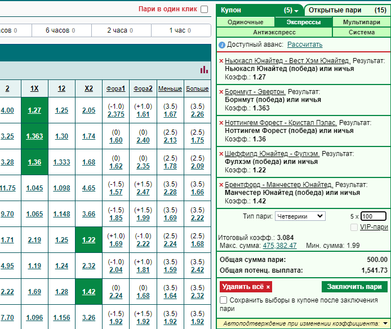This screenshot has height=329, width=391.
Task: Deselect highlighted X2 odds 1.22
Action: tap(89, 240)
